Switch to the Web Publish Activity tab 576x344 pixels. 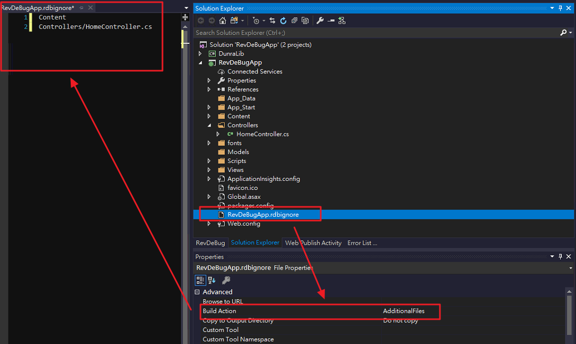tap(313, 243)
